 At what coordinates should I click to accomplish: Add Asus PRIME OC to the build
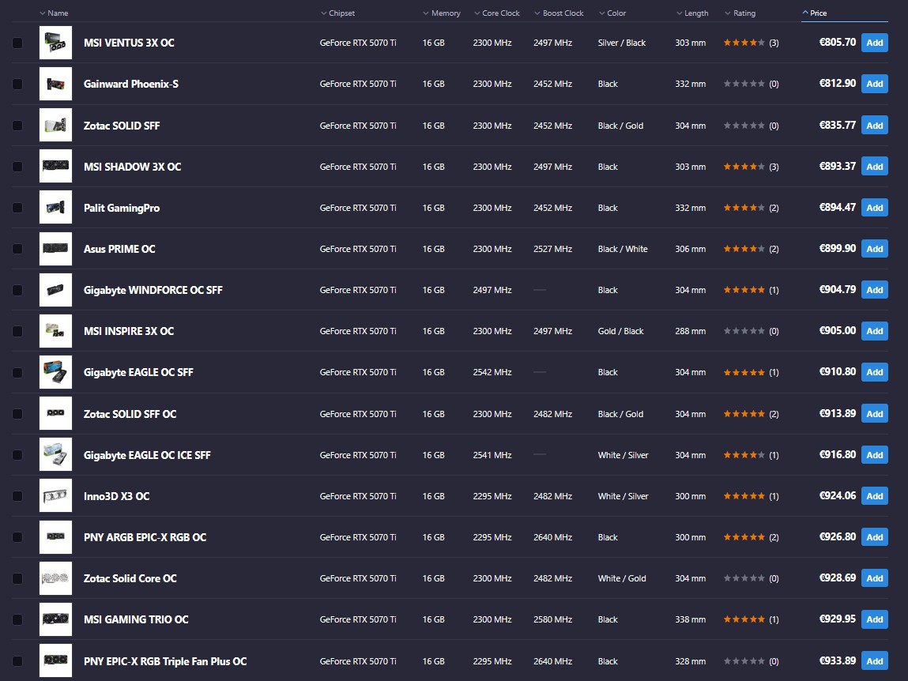[x=874, y=248]
